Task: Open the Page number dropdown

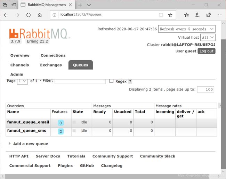Action: point(22,81)
